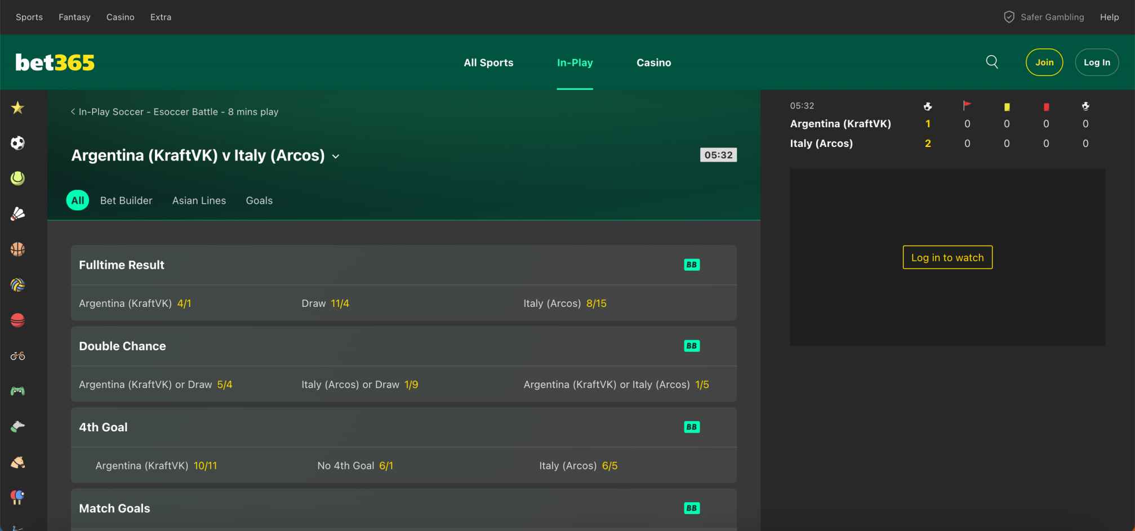Select the Italy (Arcos) 8/15 odds
The height and width of the screenshot is (531, 1135).
coord(565,303)
